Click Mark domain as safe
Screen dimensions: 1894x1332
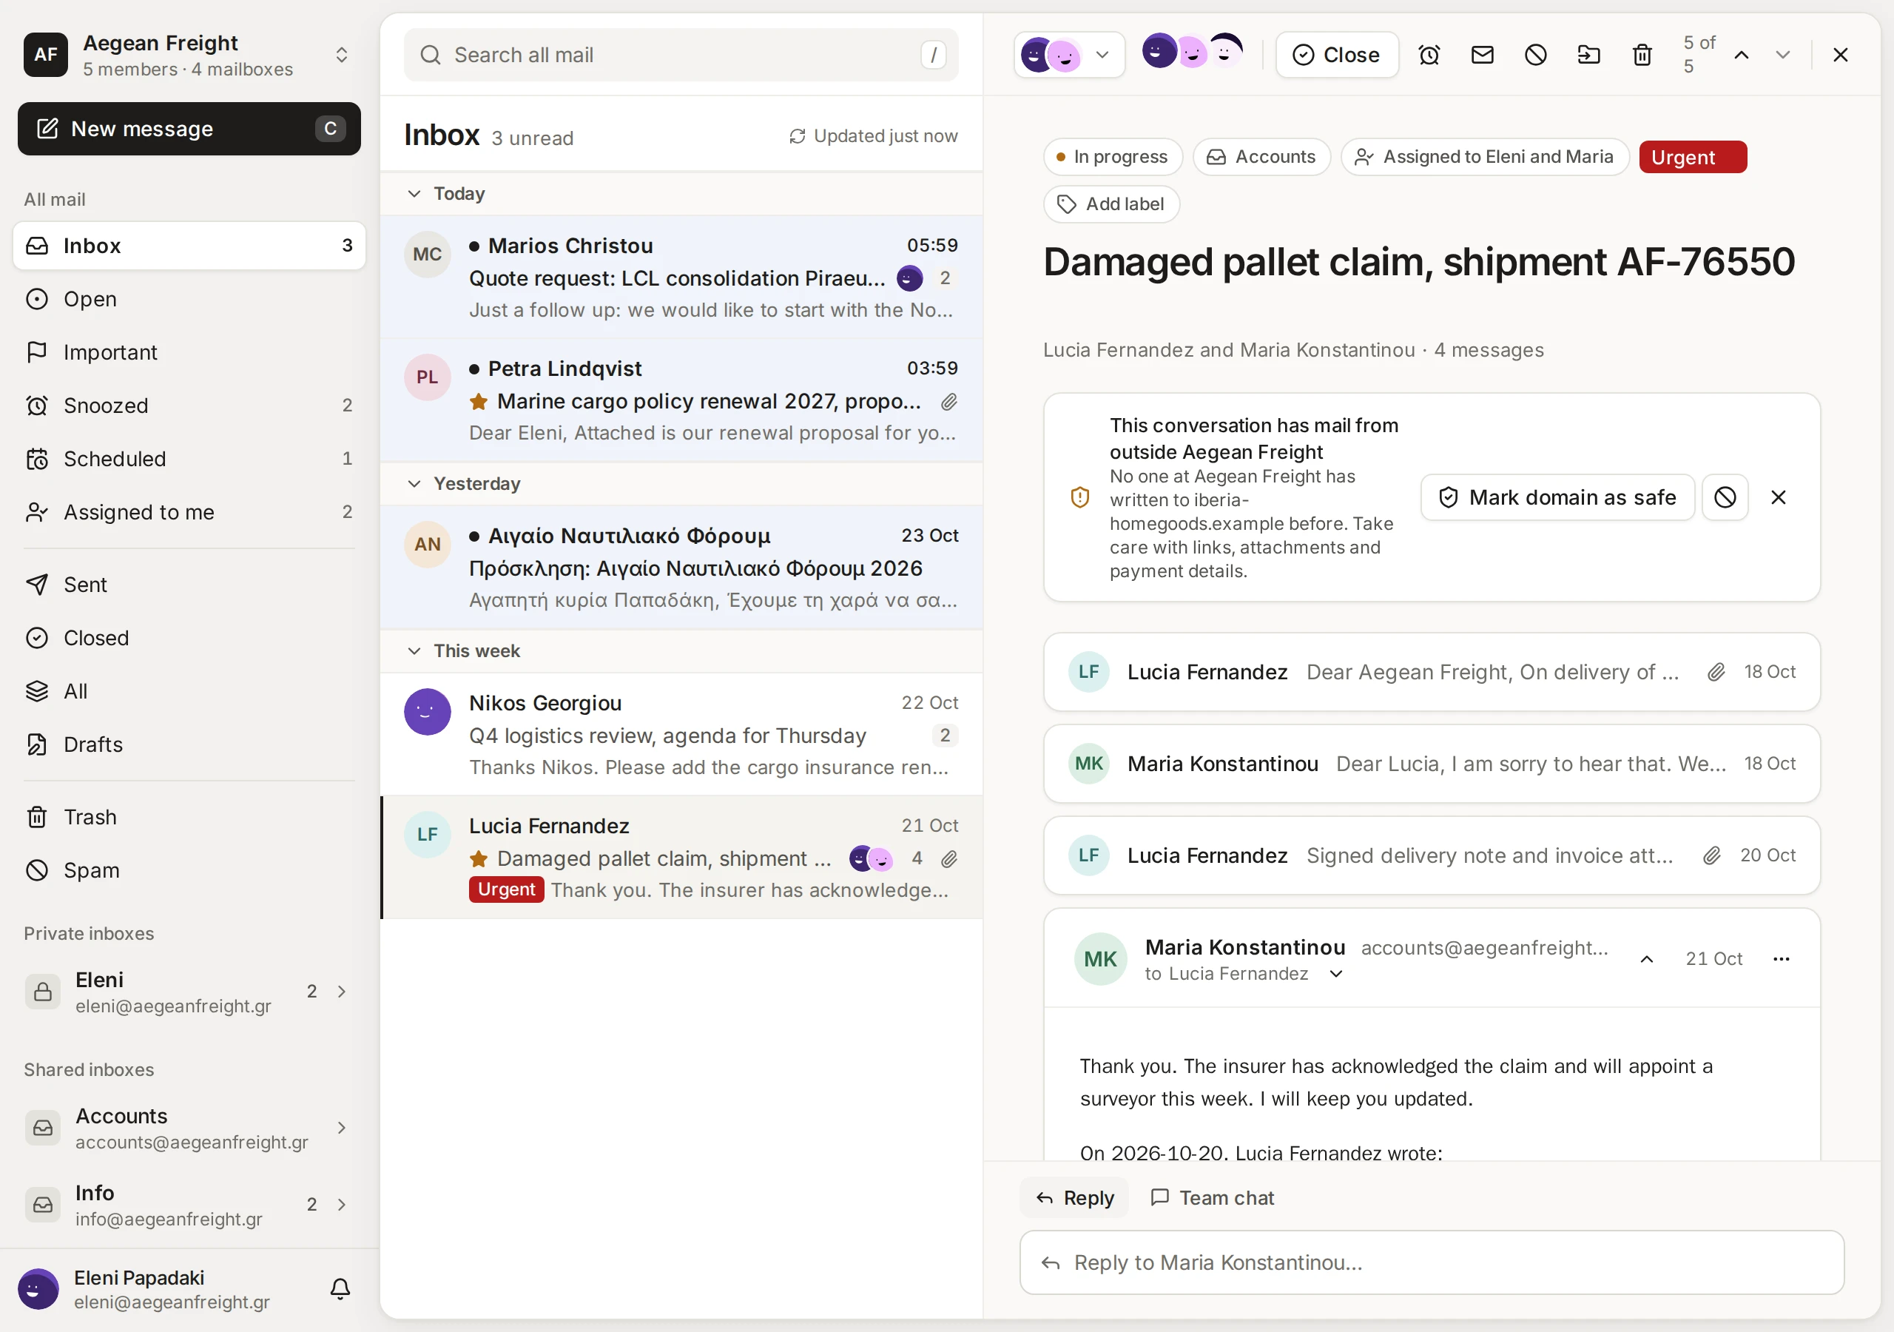pos(1557,497)
